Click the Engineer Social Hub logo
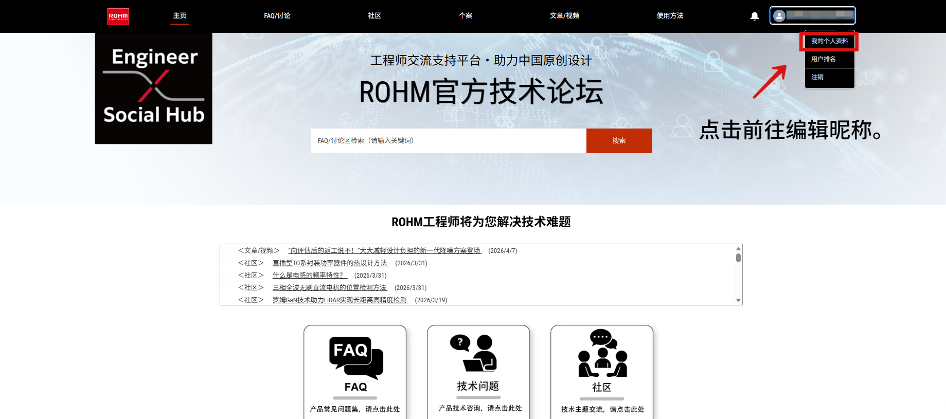The image size is (946, 419). (153, 88)
